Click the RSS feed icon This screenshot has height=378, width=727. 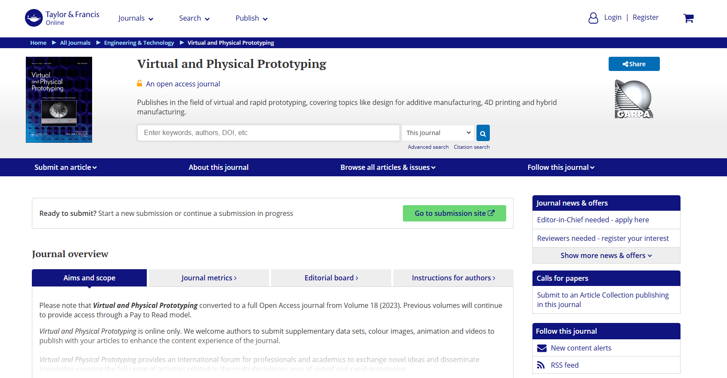541,365
